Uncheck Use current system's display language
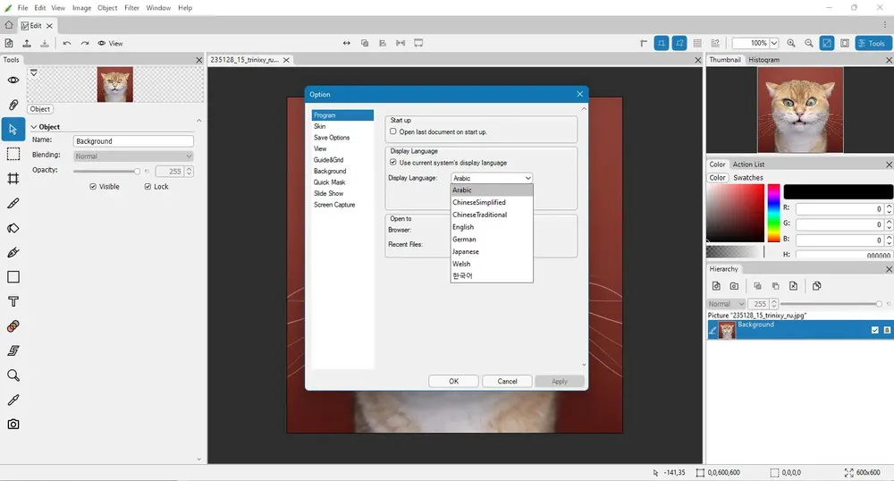The height and width of the screenshot is (481, 894). (392, 163)
